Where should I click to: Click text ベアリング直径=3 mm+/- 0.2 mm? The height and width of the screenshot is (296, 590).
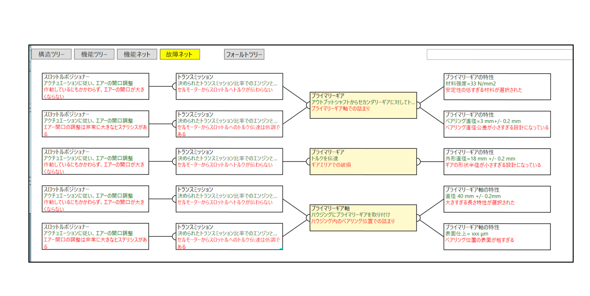(483, 121)
